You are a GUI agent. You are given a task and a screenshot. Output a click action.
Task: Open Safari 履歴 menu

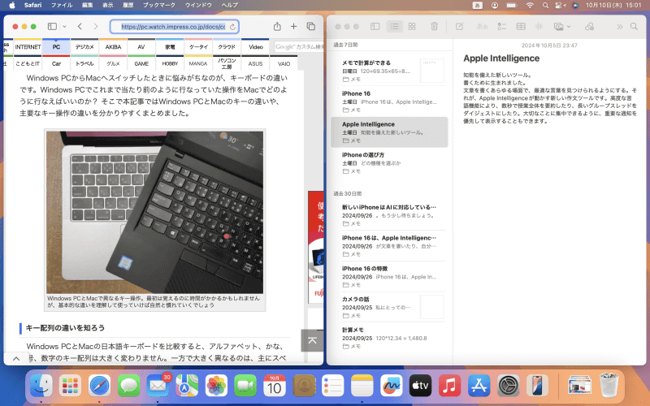128,5
